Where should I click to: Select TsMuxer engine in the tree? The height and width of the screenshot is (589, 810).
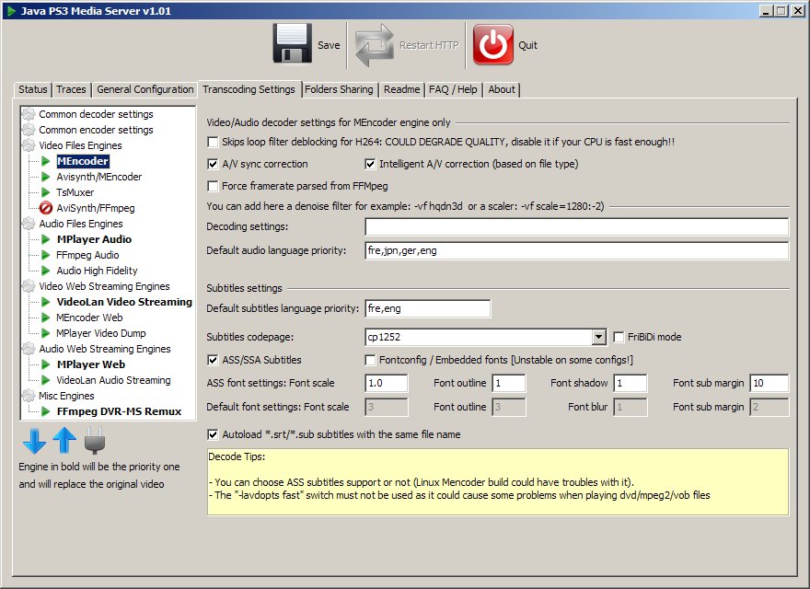[74, 192]
